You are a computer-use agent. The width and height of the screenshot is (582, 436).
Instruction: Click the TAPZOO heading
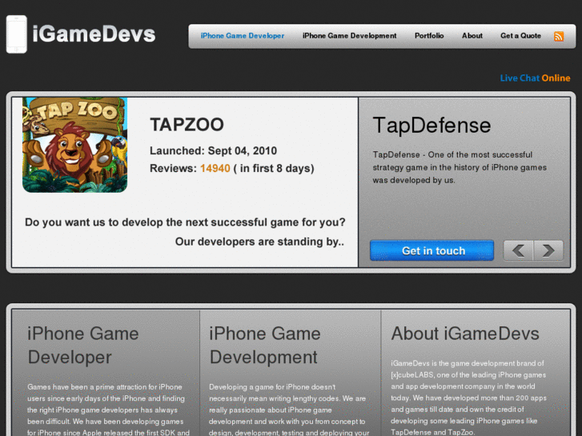187,125
